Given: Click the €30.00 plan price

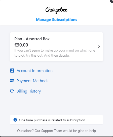Looking at the screenshot, I should (21, 45).
